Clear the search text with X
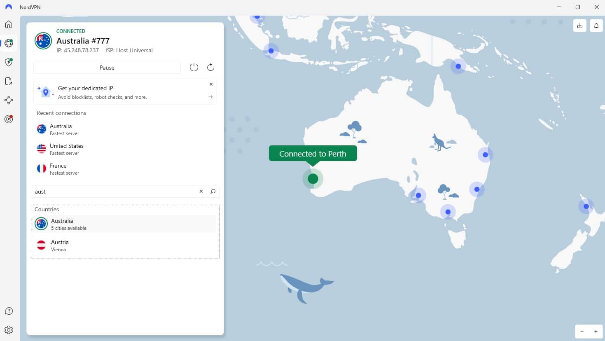Viewport: 605px width, 341px height. coord(201,192)
